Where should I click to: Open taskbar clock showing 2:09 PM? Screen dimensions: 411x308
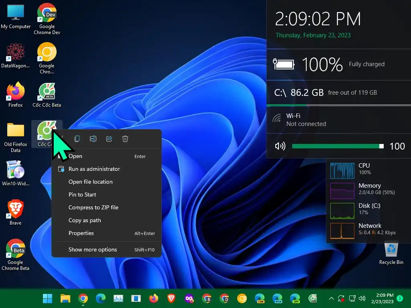383,298
